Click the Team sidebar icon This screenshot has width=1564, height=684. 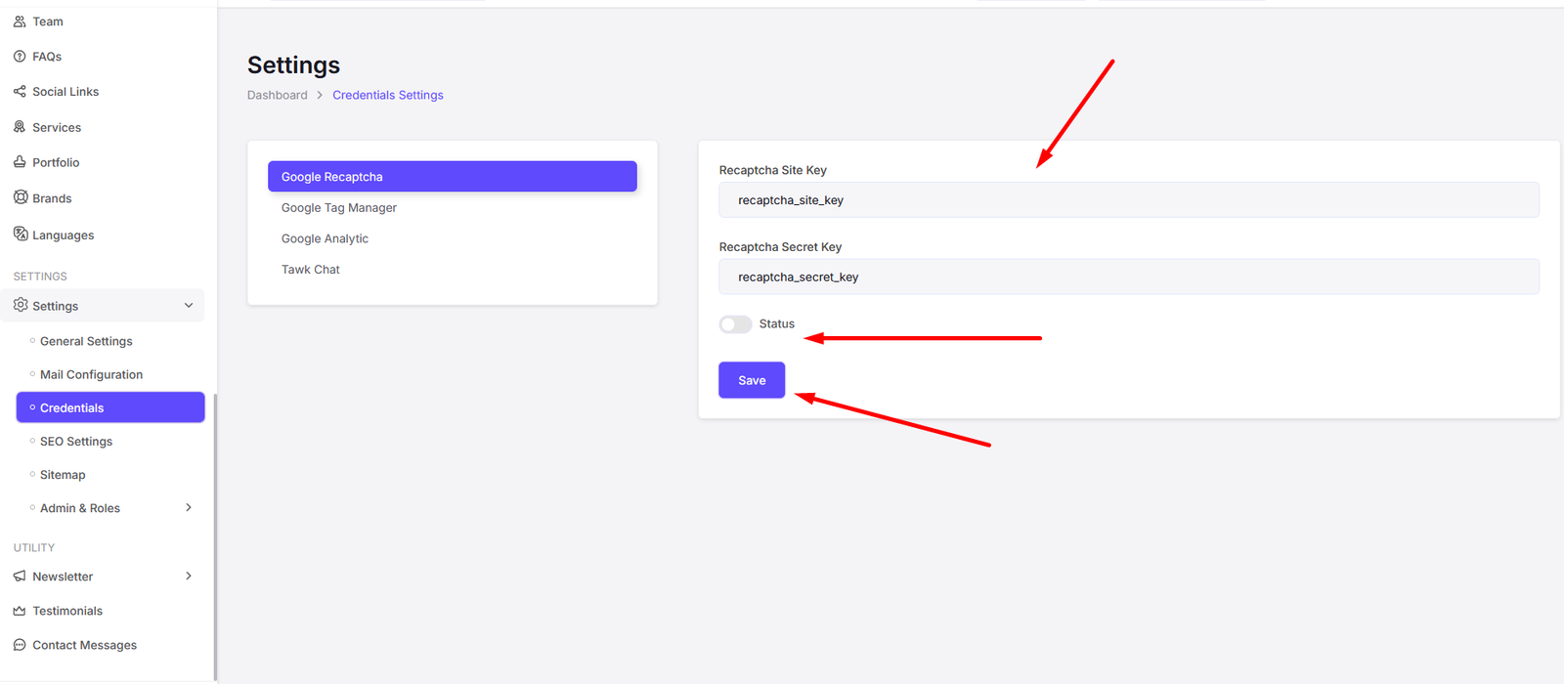pos(20,21)
